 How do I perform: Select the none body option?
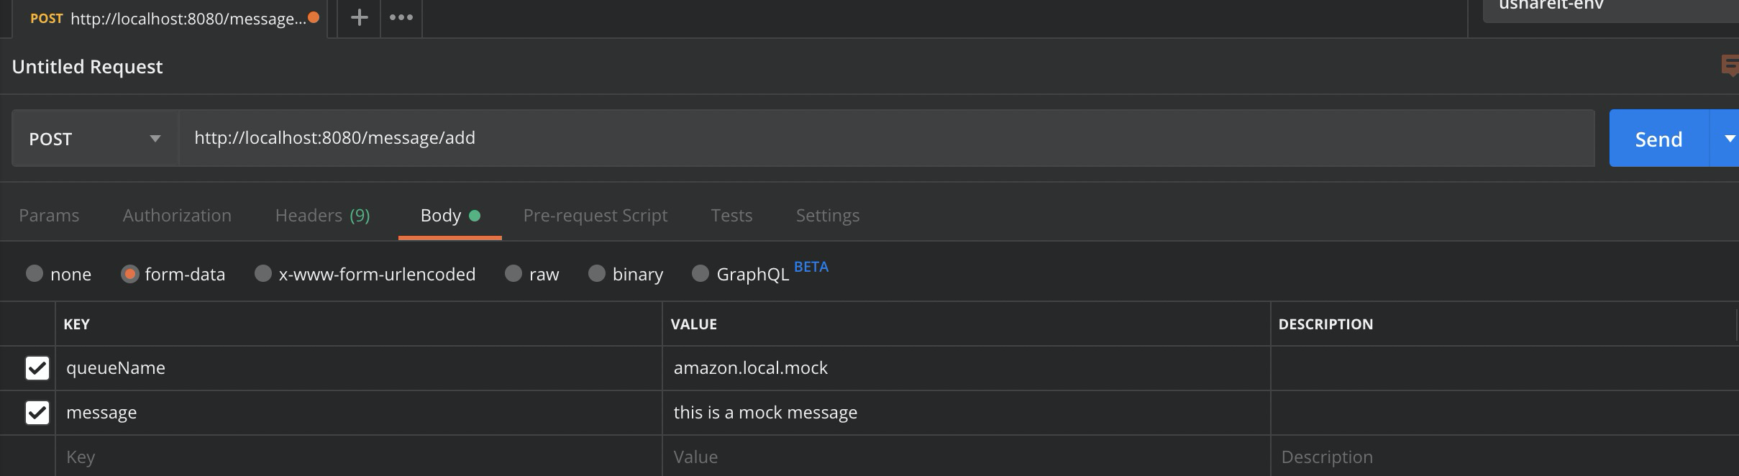[x=35, y=274]
